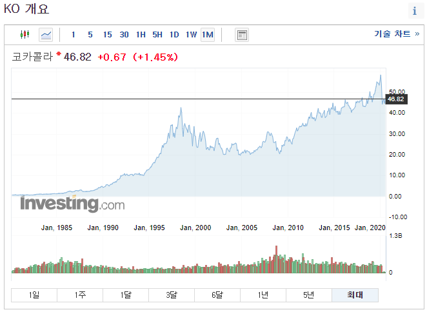Click the +0.67 price change value

(112, 57)
